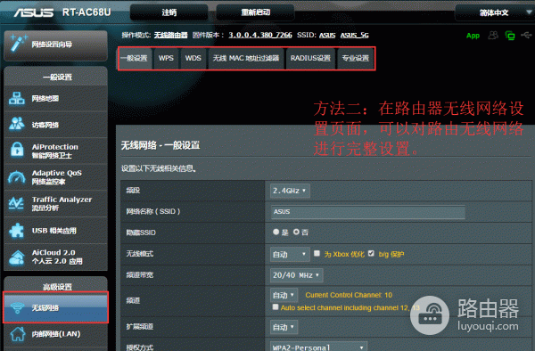This screenshot has height=351, width=535.
Task: Open the AiCloud 2.0 menu label
Action: pyautogui.click(x=57, y=257)
